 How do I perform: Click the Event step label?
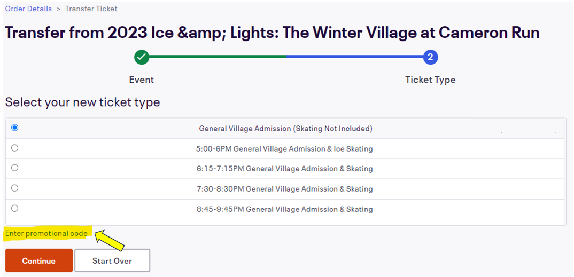142,80
